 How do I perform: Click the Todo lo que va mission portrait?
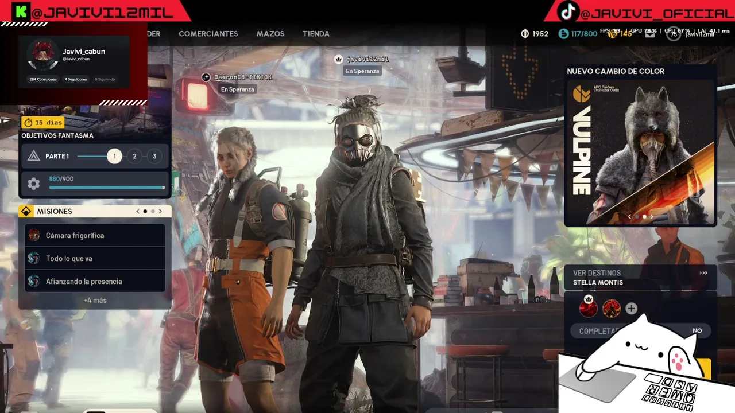(x=34, y=259)
